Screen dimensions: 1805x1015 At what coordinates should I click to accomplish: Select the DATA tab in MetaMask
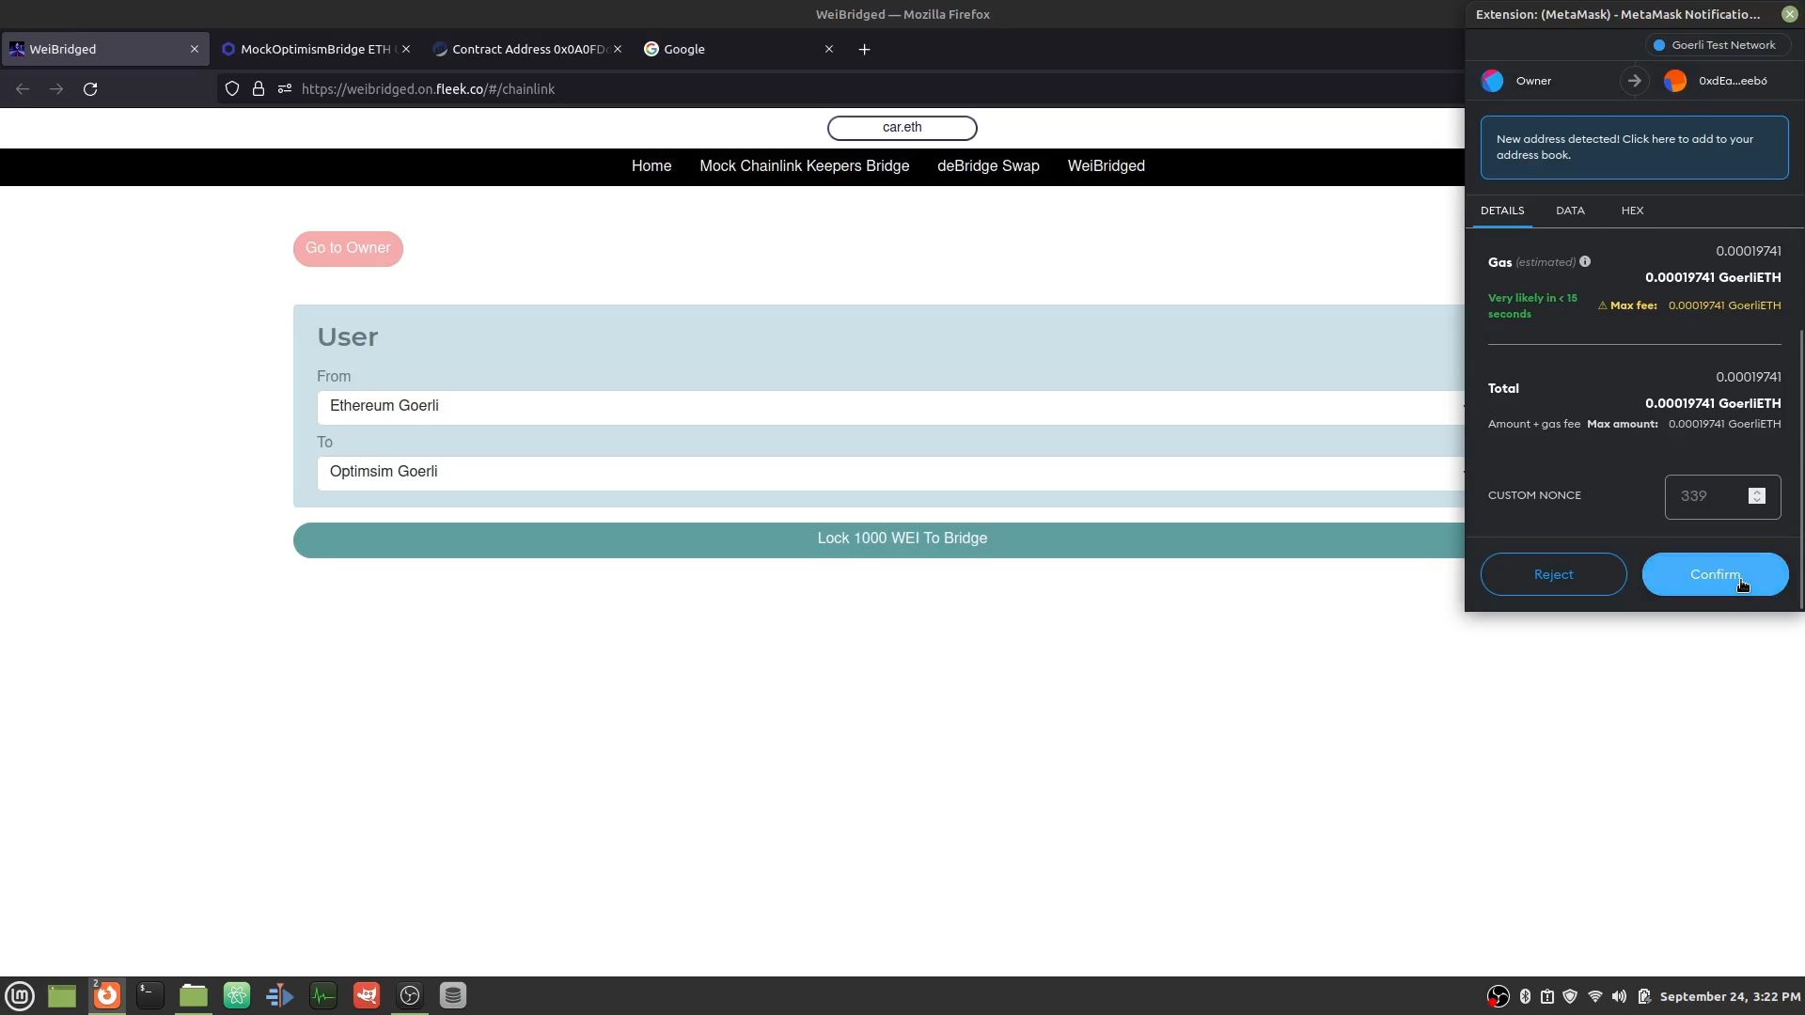[x=1569, y=210]
